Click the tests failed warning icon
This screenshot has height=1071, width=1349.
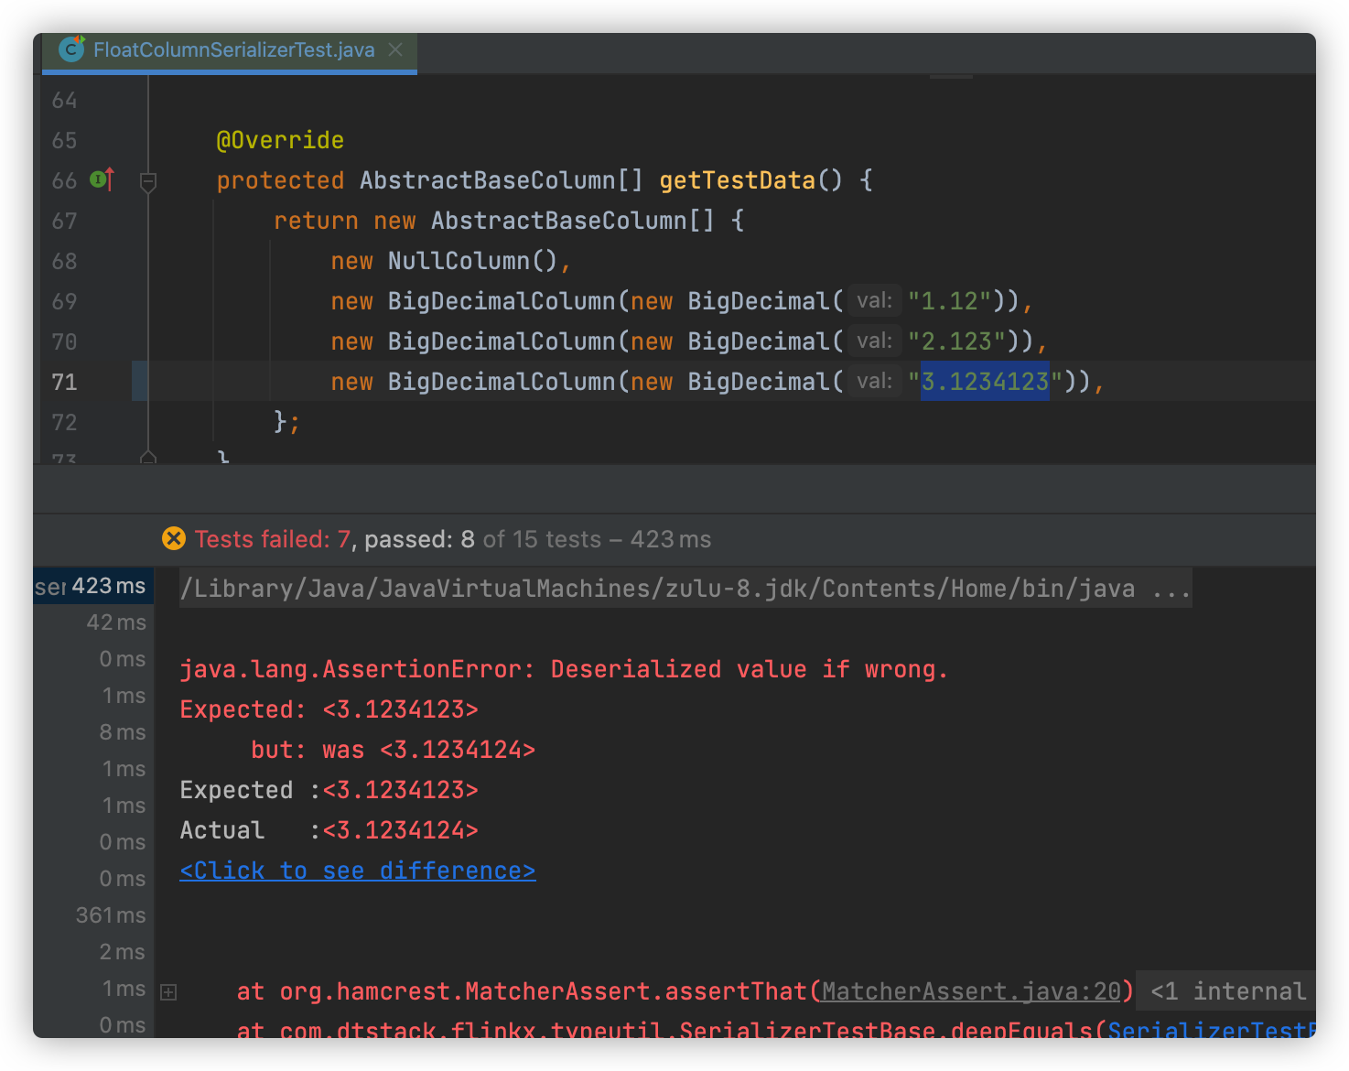(174, 538)
